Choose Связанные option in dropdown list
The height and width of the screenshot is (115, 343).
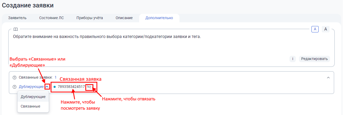(x=30, y=106)
